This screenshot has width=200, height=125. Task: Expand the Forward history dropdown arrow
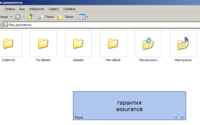click(x=24, y=17)
